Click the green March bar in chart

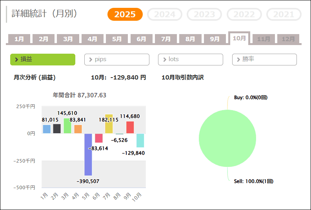tap(67, 126)
